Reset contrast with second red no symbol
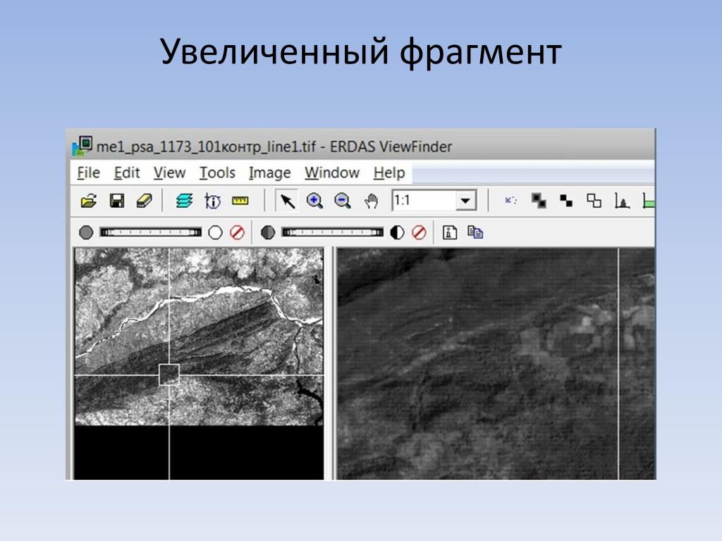Screen dimensions: 722x541 pos(419,232)
